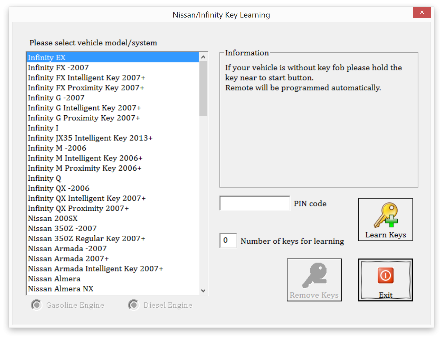Select Nissan Almera in the list
Viewport: 443px width, 339px height.
[x=113, y=279]
